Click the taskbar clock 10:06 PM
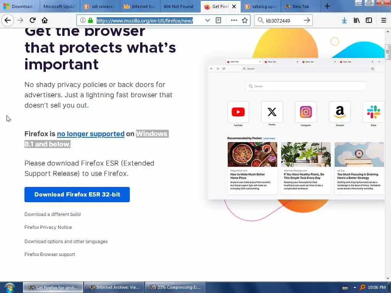The height and width of the screenshot is (293, 391). tap(376, 287)
